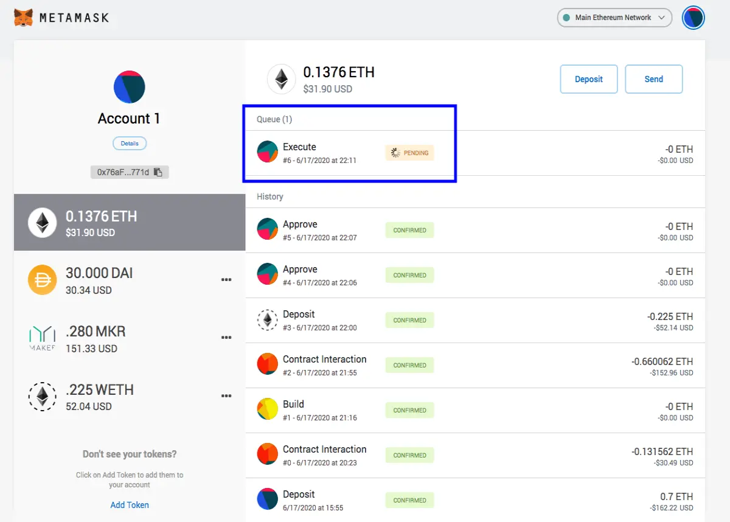730x522 pixels.
Task: Click the -0.131562 ETH amount
Action: tap(662, 451)
